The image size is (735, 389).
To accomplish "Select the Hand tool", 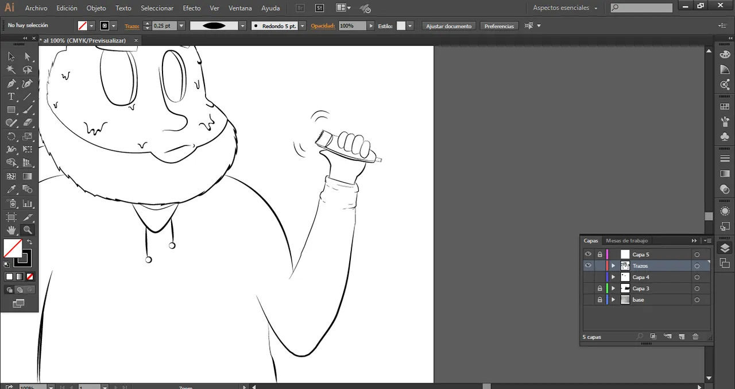I will pyautogui.click(x=11, y=230).
